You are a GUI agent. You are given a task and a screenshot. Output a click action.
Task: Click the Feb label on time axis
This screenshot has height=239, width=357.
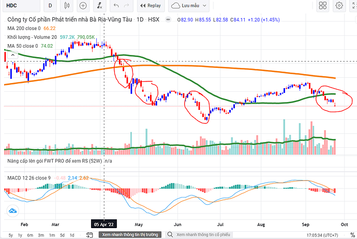[24, 224]
